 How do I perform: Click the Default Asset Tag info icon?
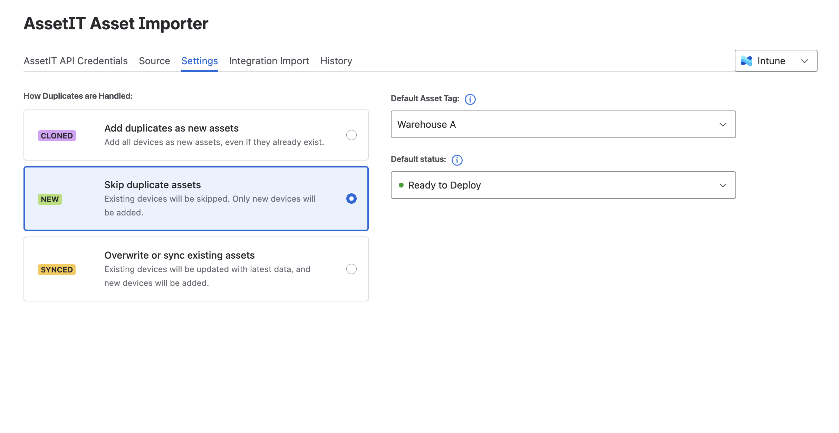point(470,99)
